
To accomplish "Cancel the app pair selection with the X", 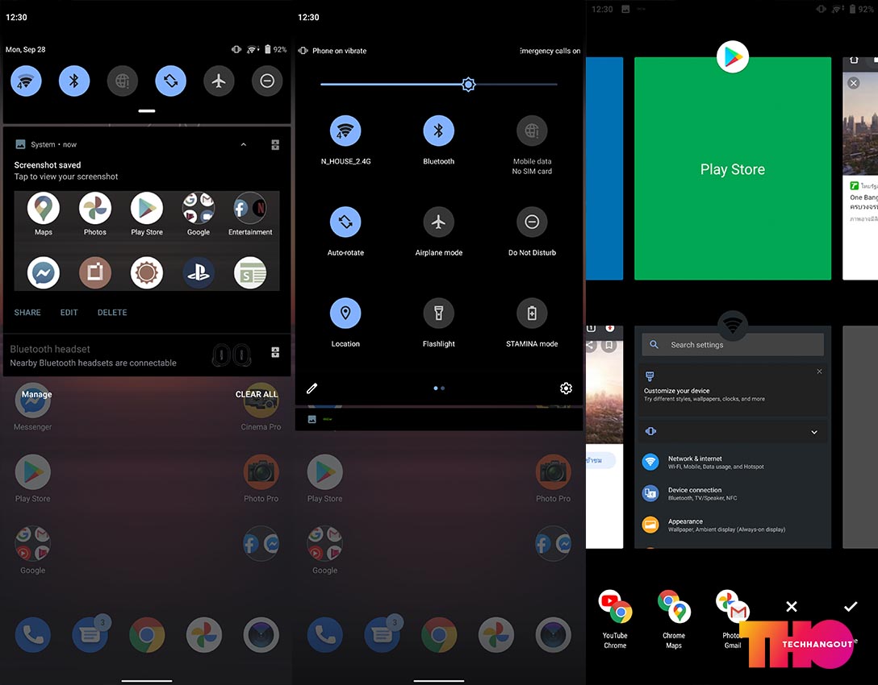I will click(x=791, y=607).
